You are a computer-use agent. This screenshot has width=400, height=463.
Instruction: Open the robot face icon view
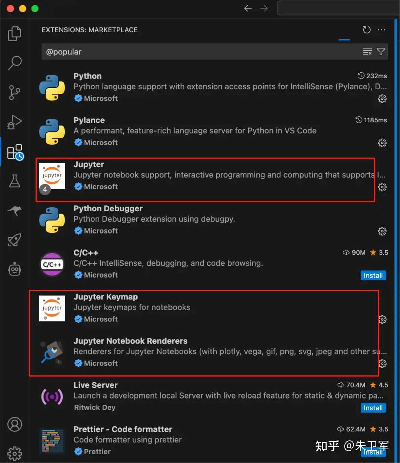(15, 269)
